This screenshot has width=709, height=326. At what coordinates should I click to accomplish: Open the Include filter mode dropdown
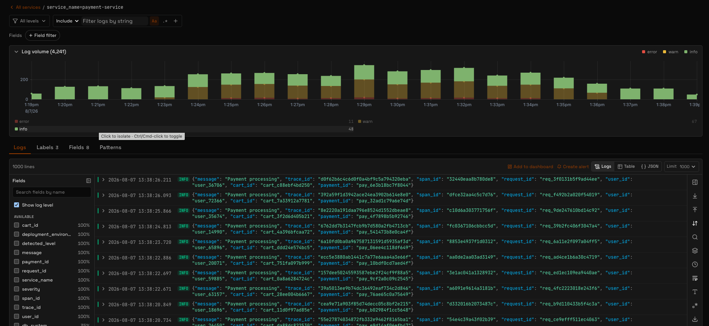click(x=67, y=21)
